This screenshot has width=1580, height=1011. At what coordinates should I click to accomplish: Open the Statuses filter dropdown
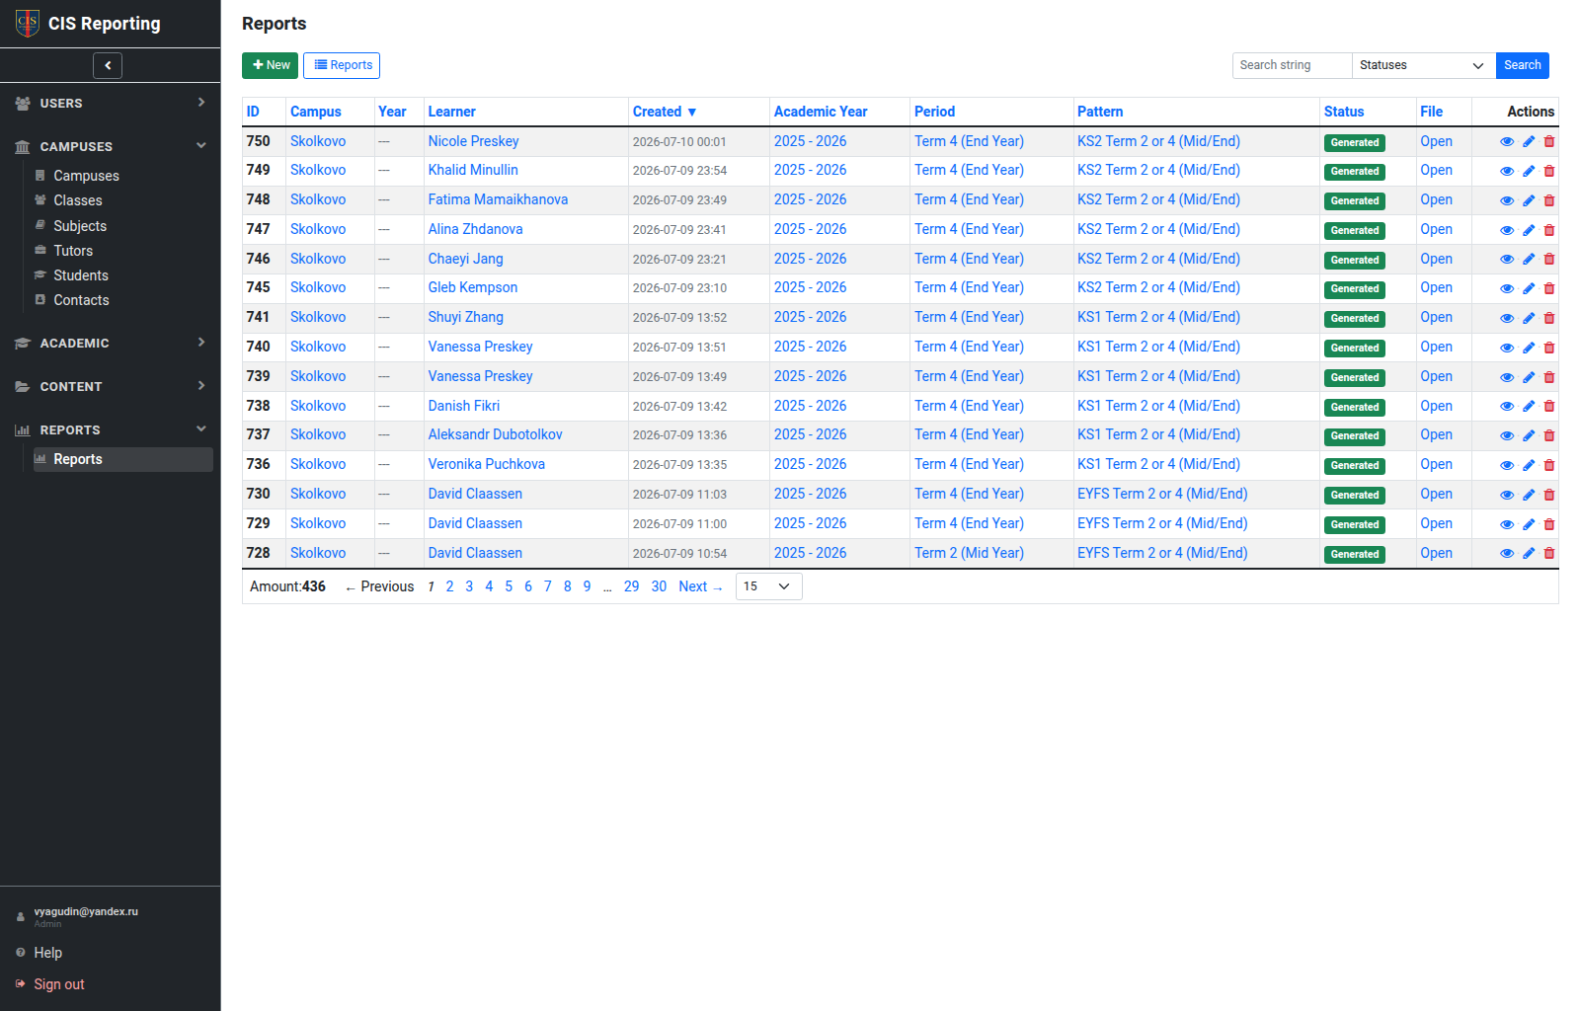click(1423, 65)
